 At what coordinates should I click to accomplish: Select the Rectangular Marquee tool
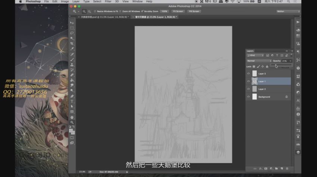(72, 28)
